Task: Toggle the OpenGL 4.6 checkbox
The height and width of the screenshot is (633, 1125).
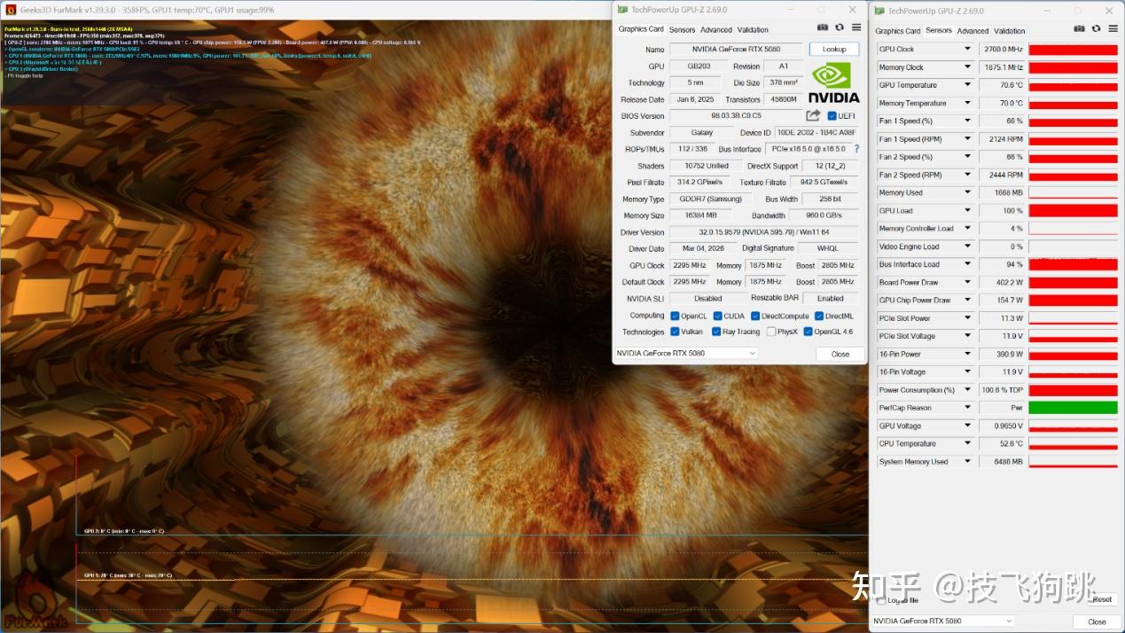Action: click(x=808, y=332)
